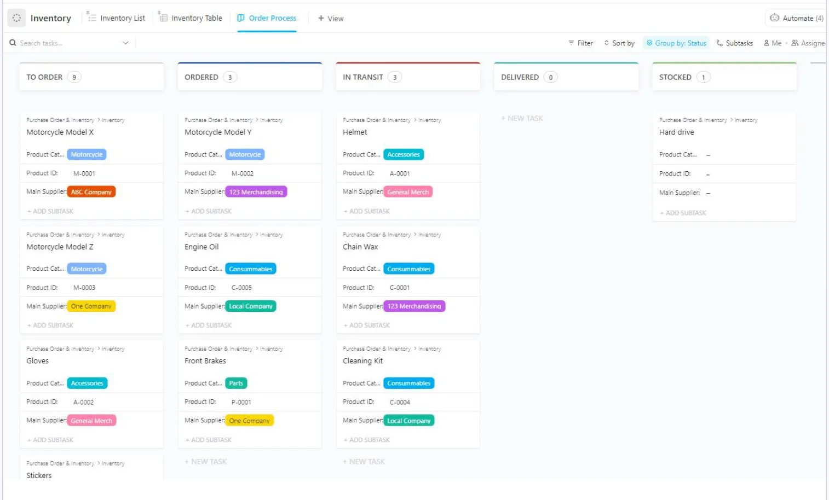Click the Inventory list icon beside the title

coord(16,18)
